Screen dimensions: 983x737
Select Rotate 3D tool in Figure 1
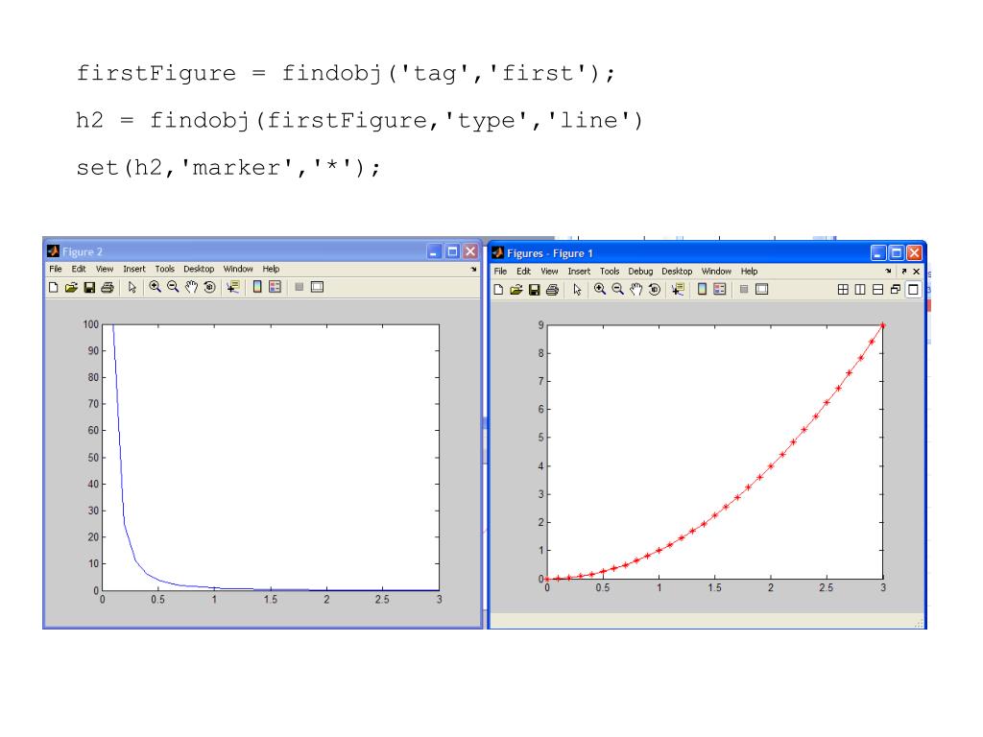[x=655, y=290]
